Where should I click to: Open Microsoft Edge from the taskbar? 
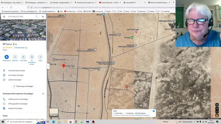tap(54, 122)
